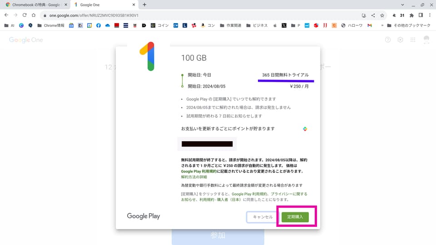
Task: Open the Google account avatar
Action: (x=426, y=40)
